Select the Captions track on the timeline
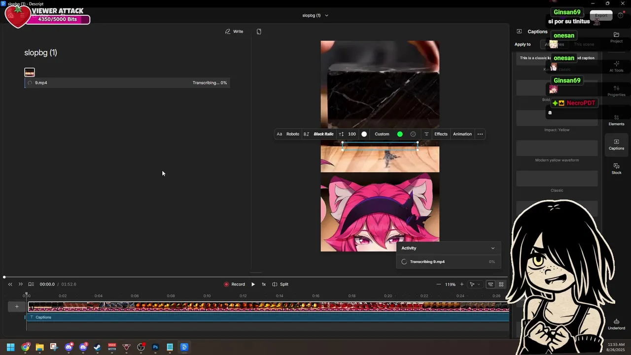 pyautogui.click(x=267, y=317)
